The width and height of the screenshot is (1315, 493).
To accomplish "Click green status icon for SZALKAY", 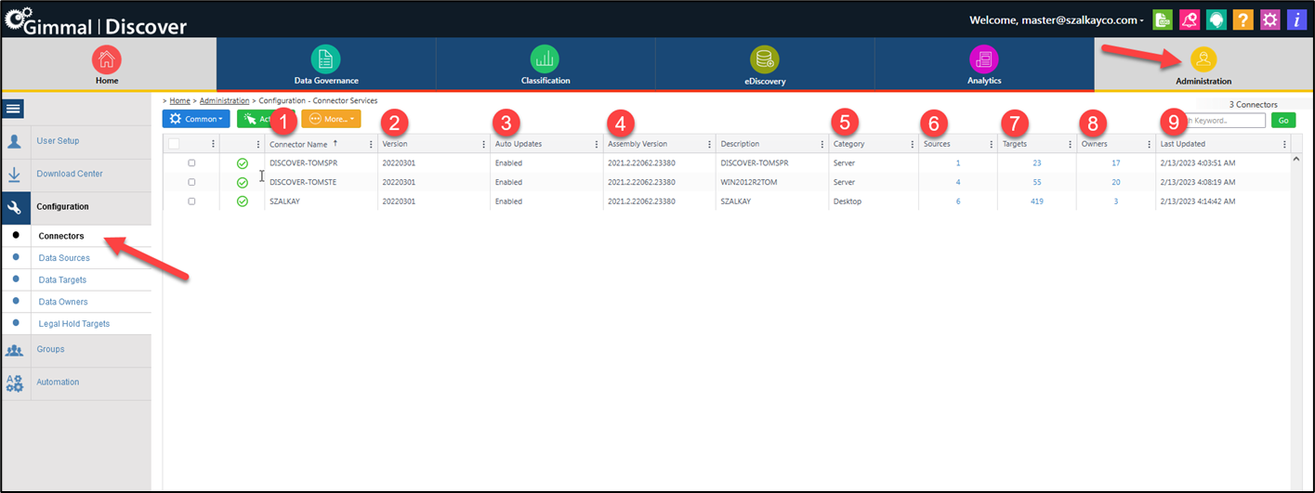I will click(243, 201).
